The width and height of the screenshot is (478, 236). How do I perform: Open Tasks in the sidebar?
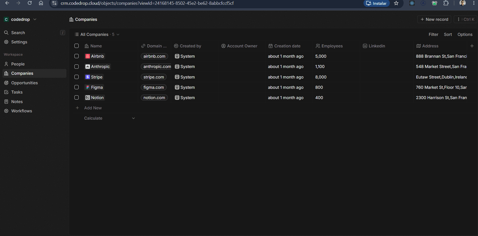coord(34,92)
